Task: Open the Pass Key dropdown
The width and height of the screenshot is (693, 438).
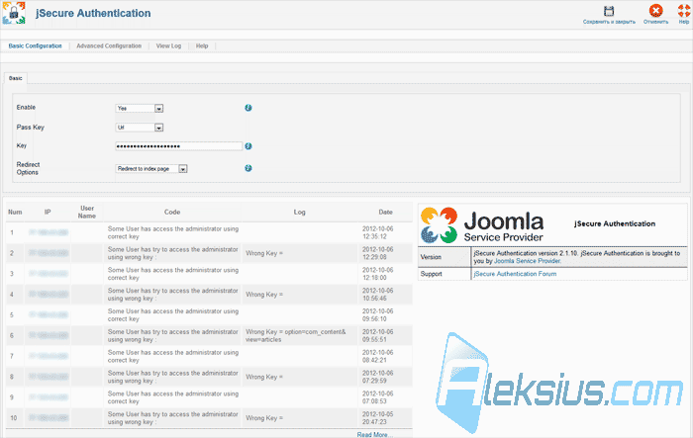Action: point(140,128)
